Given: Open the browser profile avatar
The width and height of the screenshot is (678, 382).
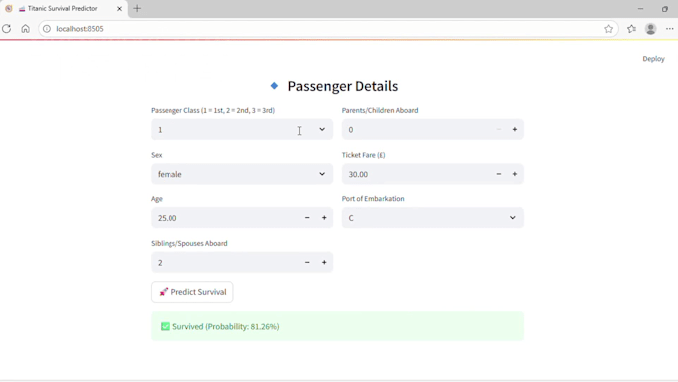Looking at the screenshot, I should pos(651,29).
